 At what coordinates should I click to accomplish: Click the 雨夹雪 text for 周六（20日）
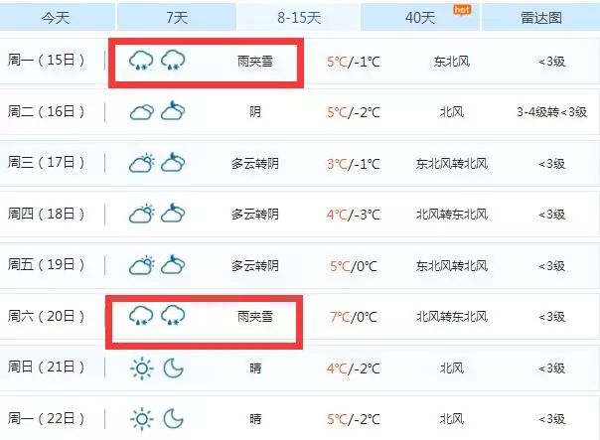[x=254, y=317]
